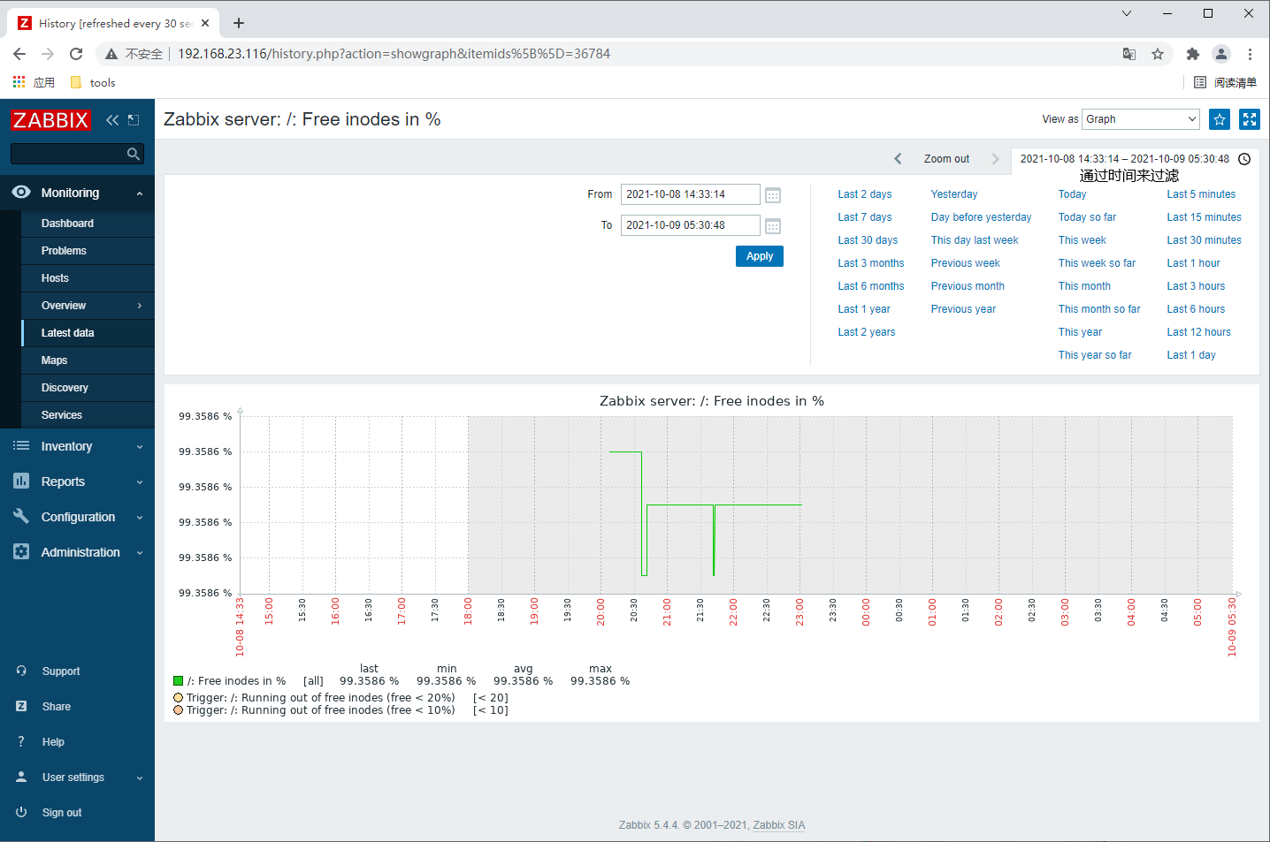Open the tools bookmark folder
1270x842 pixels.
93,82
